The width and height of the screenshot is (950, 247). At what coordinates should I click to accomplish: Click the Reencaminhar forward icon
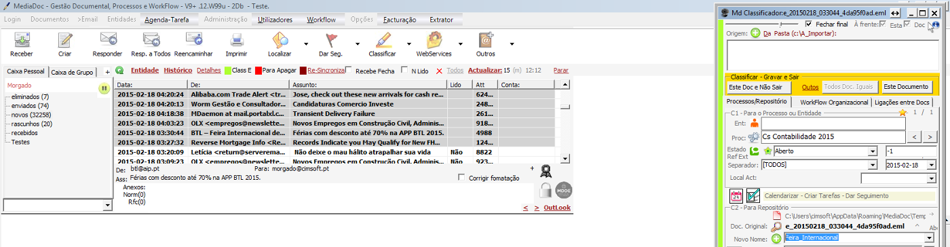coord(193,39)
